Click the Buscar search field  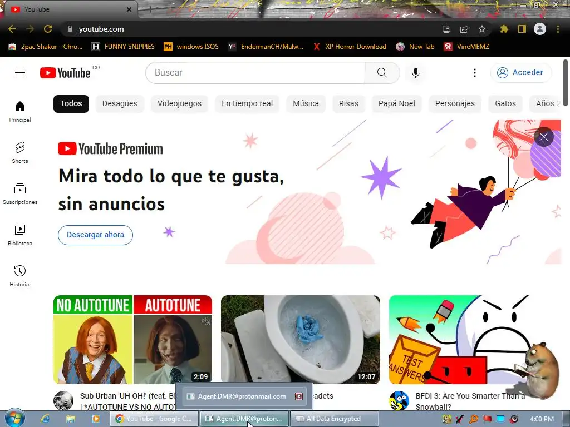(255, 73)
